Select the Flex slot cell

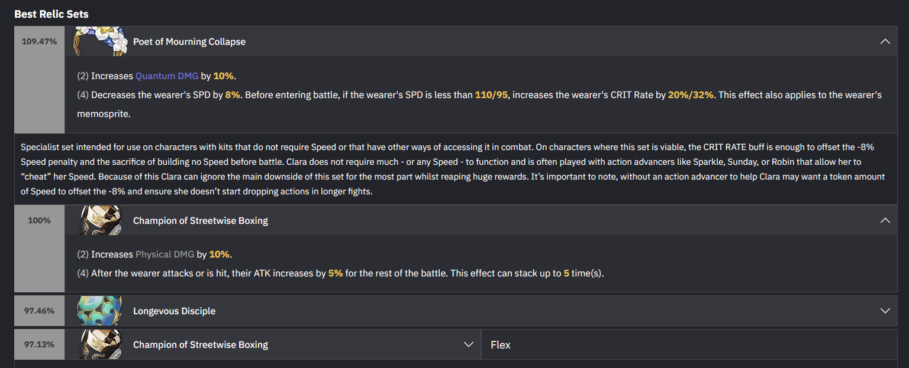(689, 344)
